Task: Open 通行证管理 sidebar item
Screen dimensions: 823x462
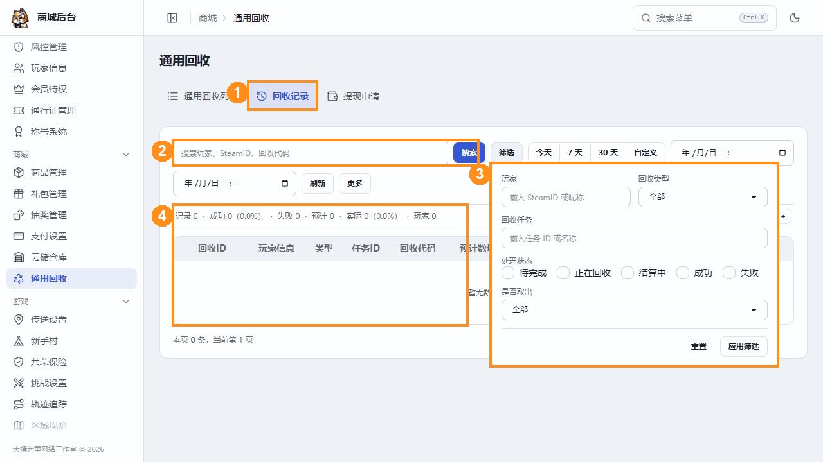Action: pyautogui.click(x=71, y=110)
